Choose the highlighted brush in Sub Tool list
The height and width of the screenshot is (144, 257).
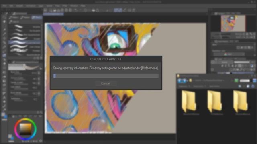click(x=25, y=42)
